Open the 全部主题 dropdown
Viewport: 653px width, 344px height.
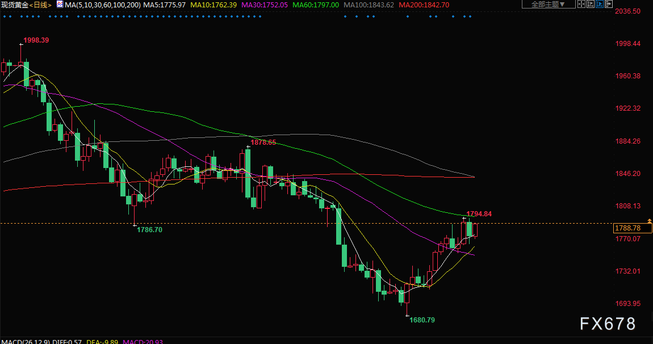pos(547,4)
